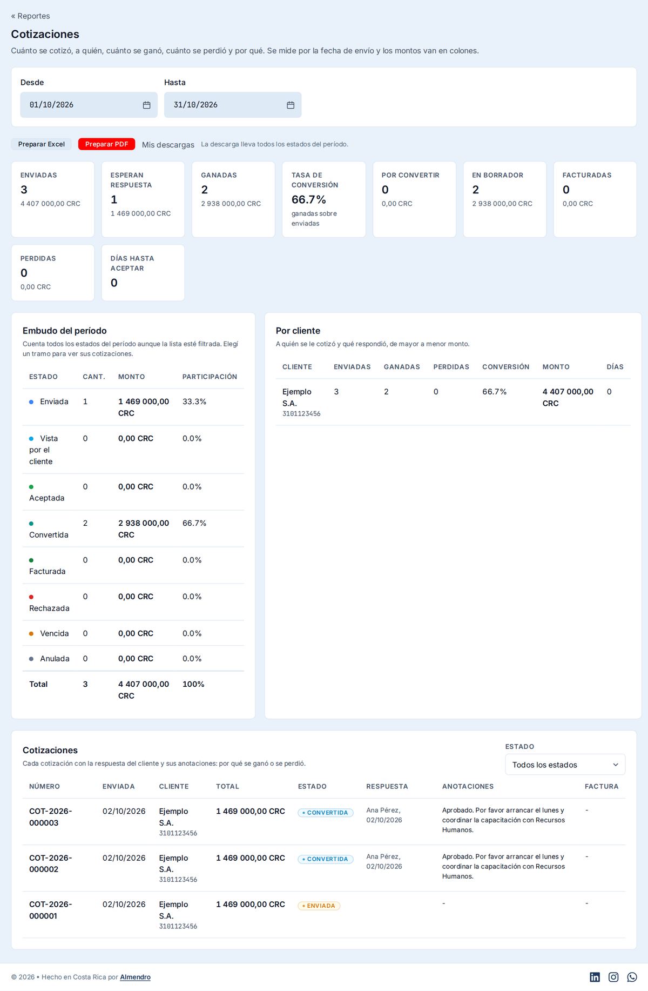
Task: Click the ANOTACIONES column header in Cotizaciones table
Action: coord(468,787)
